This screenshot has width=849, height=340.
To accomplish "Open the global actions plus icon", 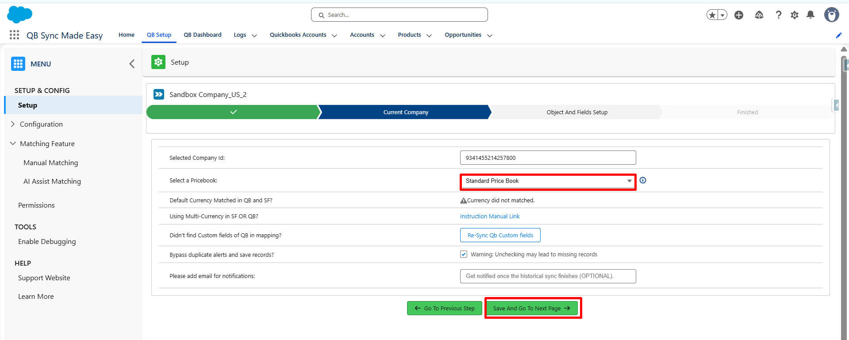I will [x=739, y=15].
